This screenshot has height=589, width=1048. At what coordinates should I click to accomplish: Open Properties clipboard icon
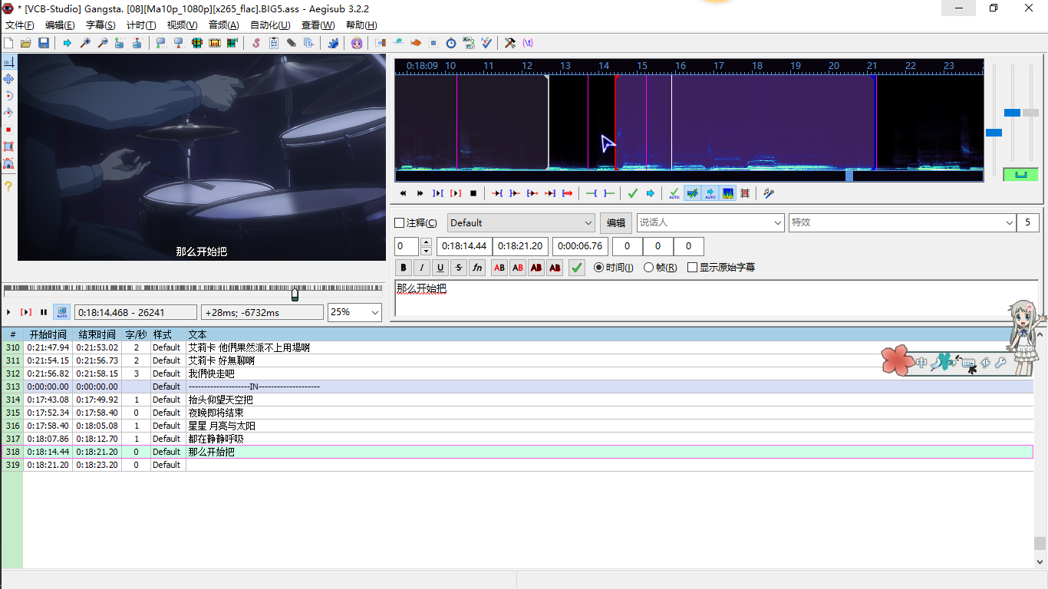coord(274,43)
